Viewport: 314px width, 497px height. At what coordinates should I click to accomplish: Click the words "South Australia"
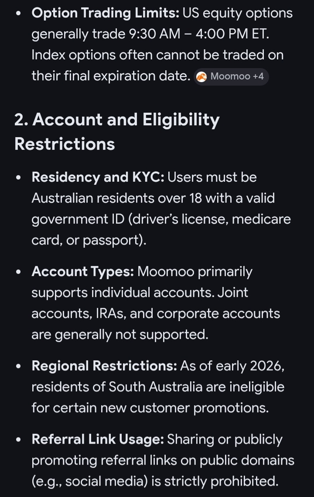click(x=155, y=387)
